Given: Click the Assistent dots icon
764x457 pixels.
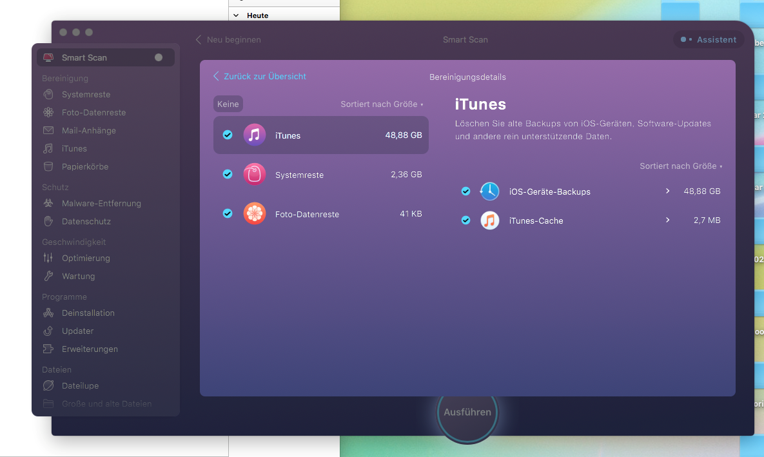Looking at the screenshot, I should (x=686, y=39).
